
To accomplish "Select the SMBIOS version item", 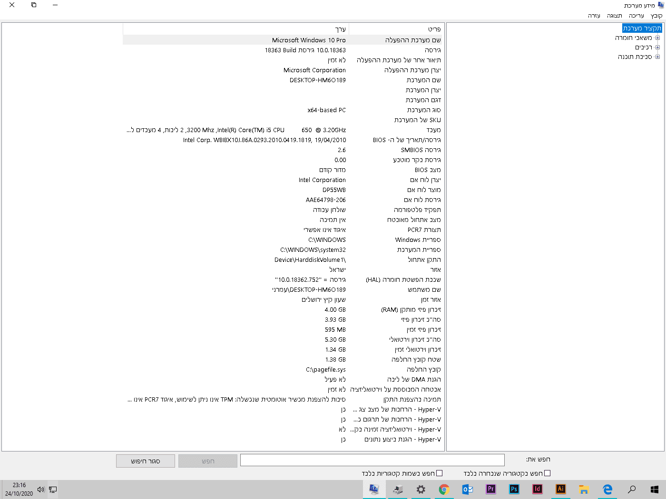I will pyautogui.click(x=421, y=150).
